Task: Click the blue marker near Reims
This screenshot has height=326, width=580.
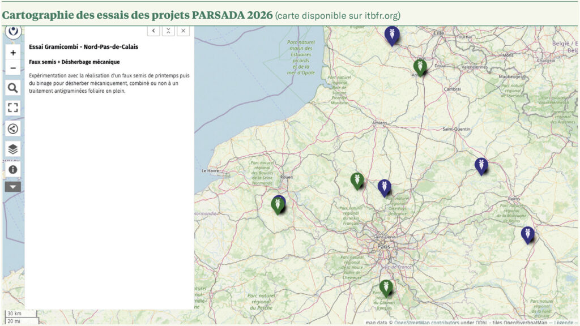Action: [527, 234]
